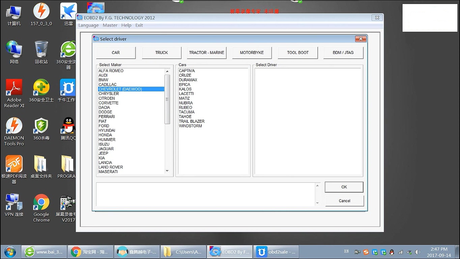Open the 桌面文件夹 folder icon
The width and height of the screenshot is (460, 259).
(x=41, y=167)
